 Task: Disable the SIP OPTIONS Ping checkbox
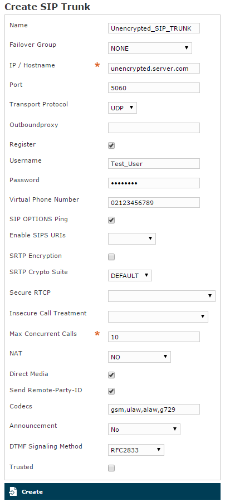coord(111,220)
